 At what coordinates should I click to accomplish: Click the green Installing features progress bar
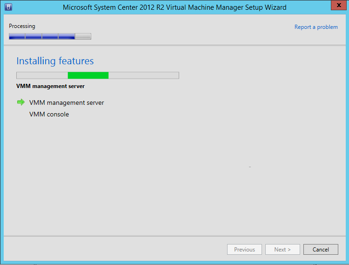coord(98,75)
